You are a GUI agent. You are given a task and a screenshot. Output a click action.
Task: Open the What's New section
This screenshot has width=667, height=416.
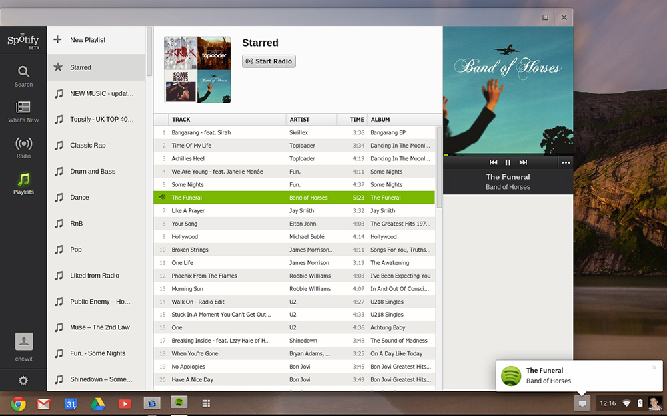pos(23,112)
